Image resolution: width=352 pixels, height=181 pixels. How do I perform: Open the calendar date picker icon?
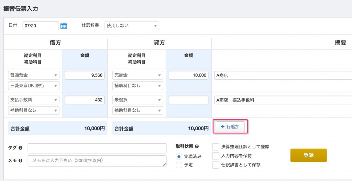click(64, 26)
